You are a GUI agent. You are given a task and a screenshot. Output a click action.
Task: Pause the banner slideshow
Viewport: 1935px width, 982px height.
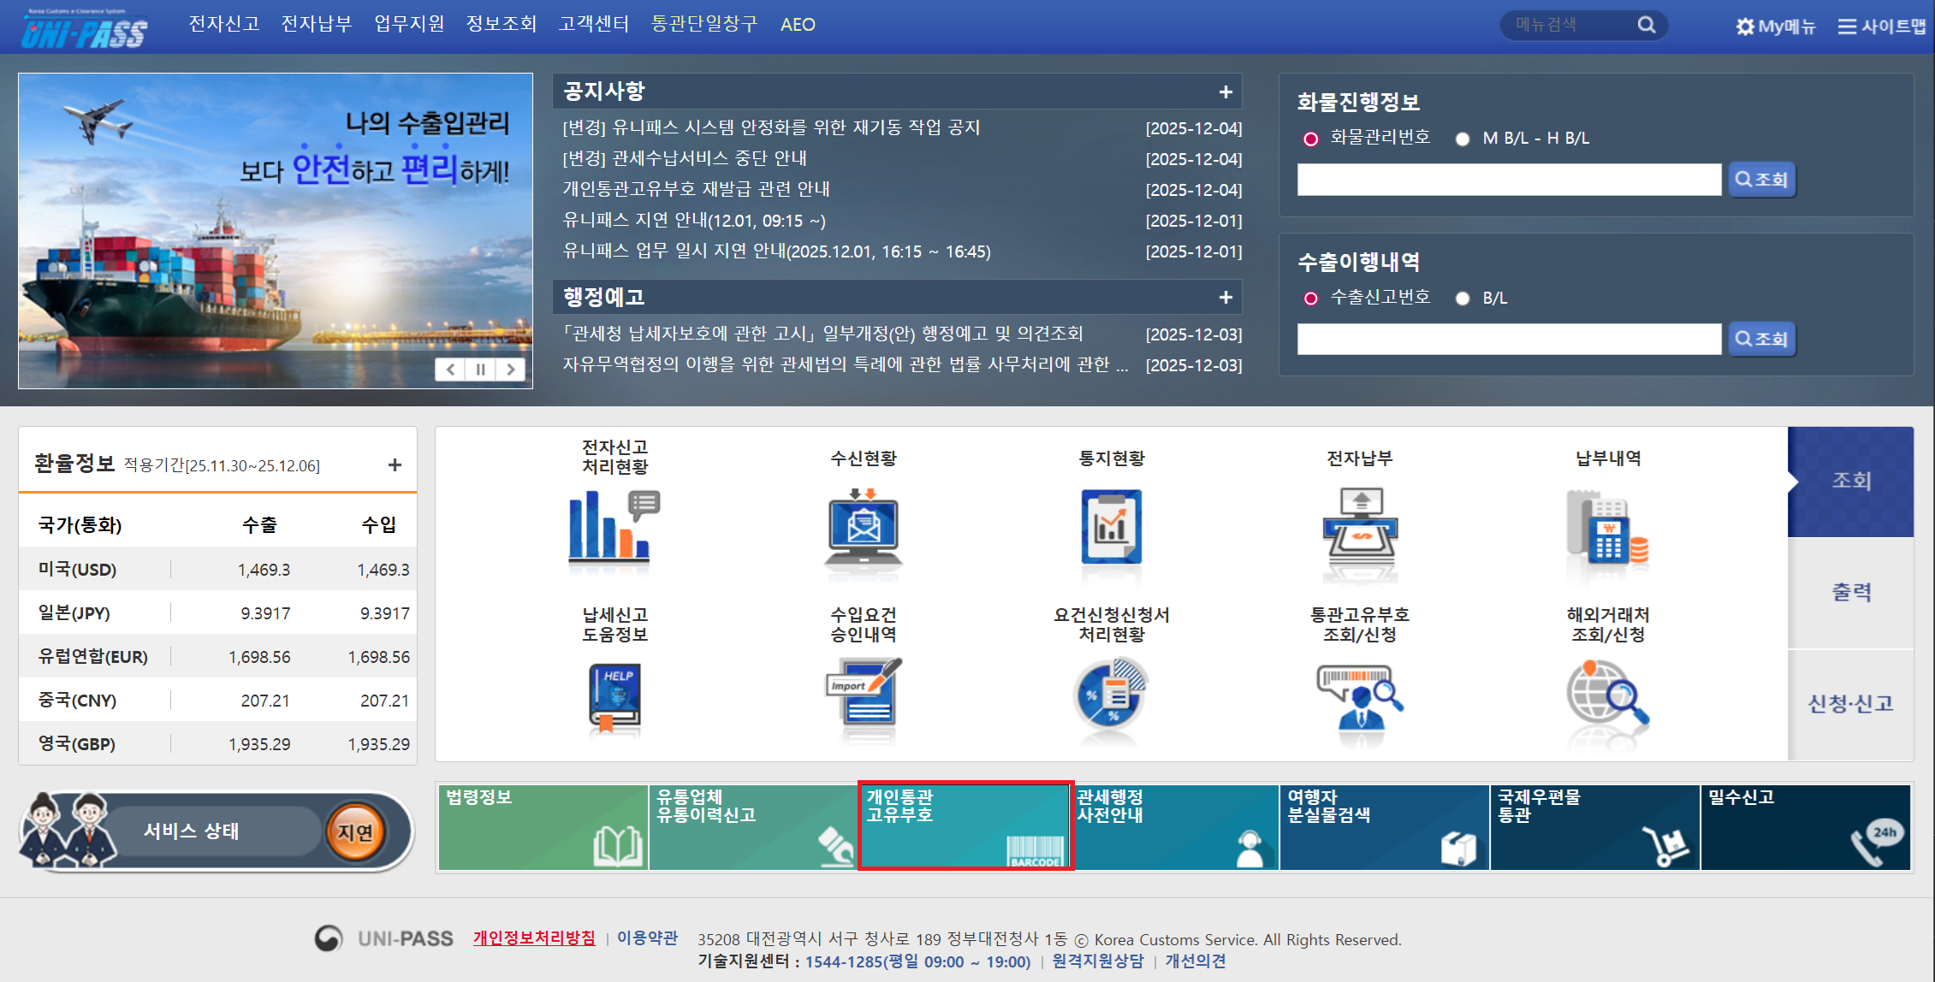coord(480,370)
